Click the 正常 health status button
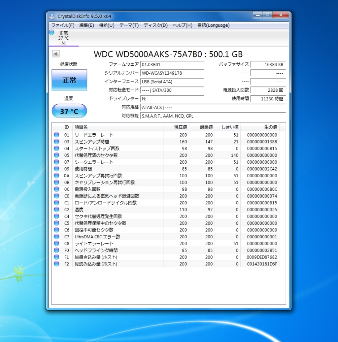338x342 pixels. 69,80
